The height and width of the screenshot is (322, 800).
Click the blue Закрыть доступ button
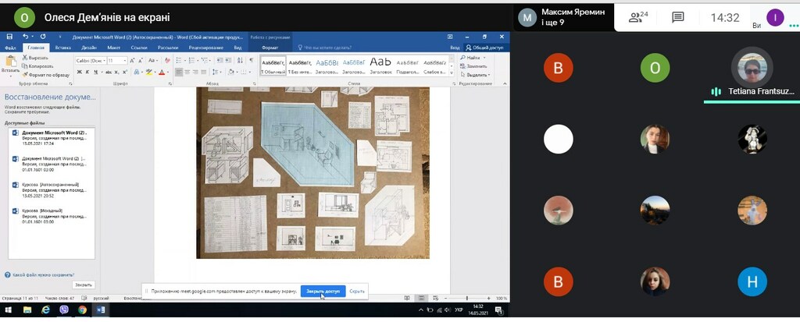pyautogui.click(x=323, y=291)
